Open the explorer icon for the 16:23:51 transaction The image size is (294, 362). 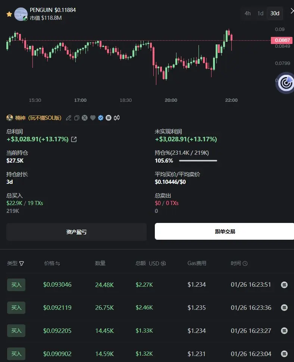[284, 285]
